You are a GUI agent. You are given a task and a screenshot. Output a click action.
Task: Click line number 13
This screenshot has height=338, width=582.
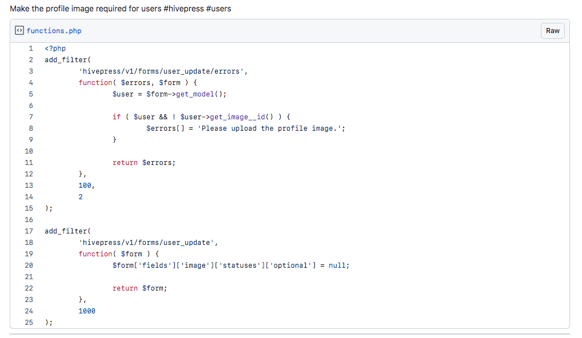[x=29, y=186]
